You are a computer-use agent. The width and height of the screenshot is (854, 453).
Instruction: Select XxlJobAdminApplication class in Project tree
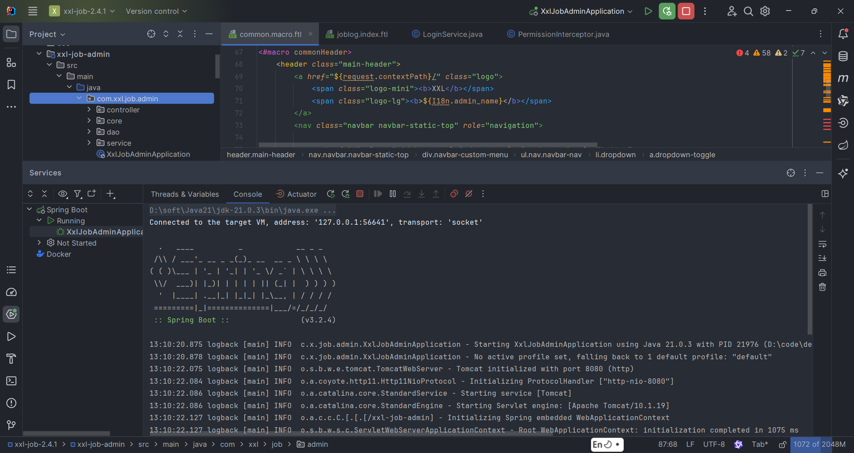coord(143,154)
